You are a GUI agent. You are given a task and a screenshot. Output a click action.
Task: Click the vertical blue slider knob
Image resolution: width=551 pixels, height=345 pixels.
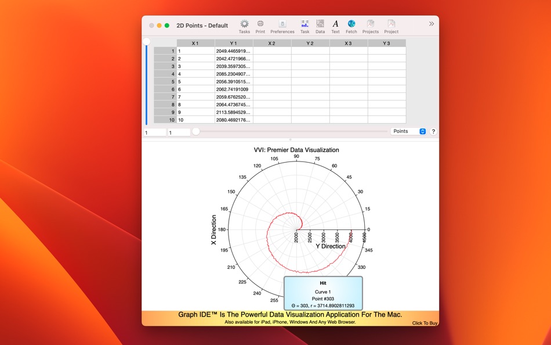click(147, 42)
